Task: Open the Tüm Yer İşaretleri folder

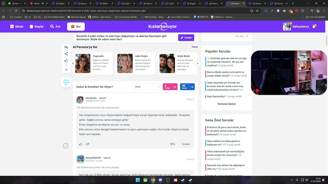Action: (316, 17)
